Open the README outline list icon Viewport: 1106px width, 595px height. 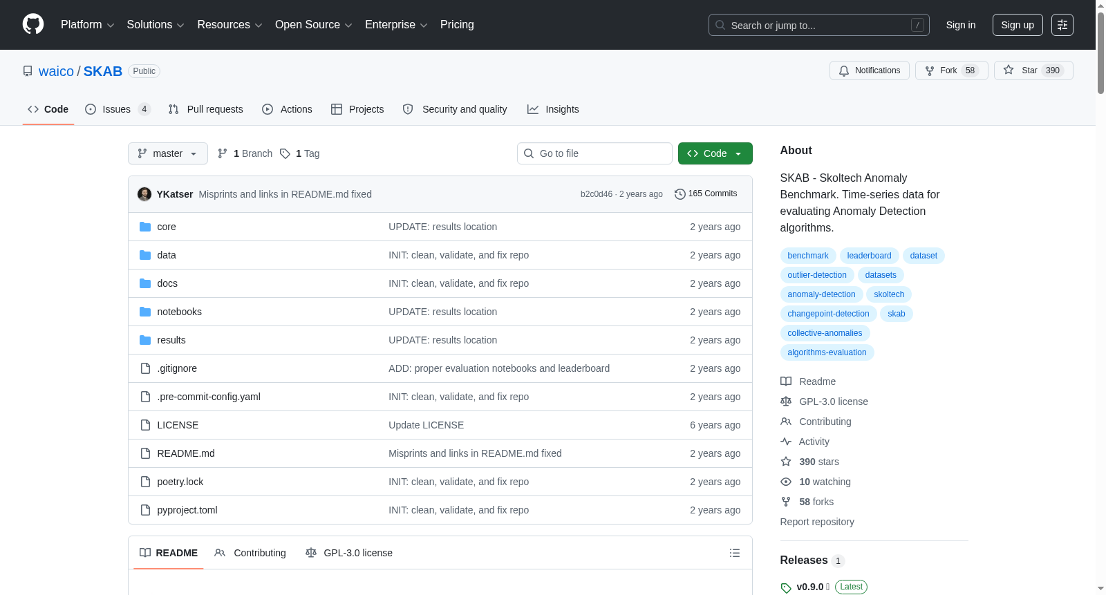pos(735,553)
